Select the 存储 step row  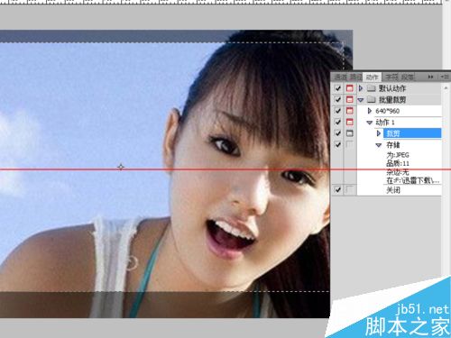(399, 145)
